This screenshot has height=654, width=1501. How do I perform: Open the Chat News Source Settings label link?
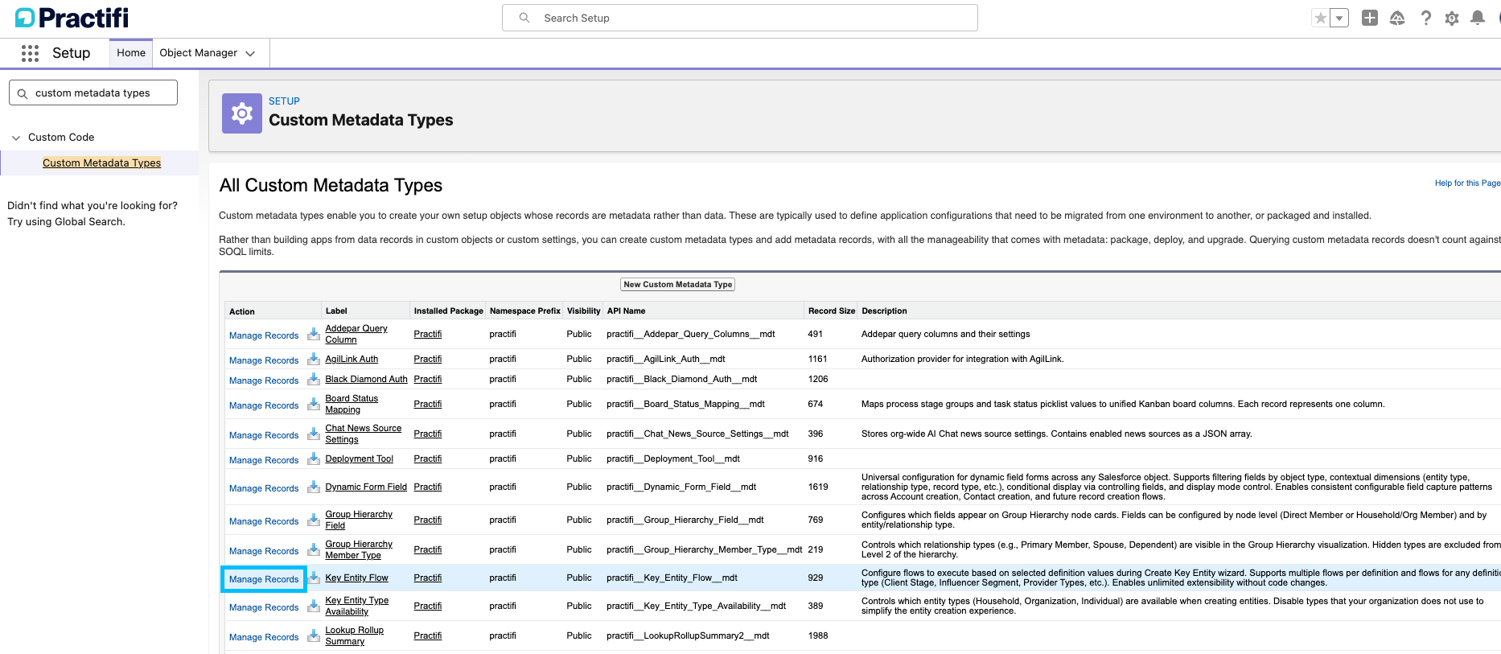pos(363,434)
